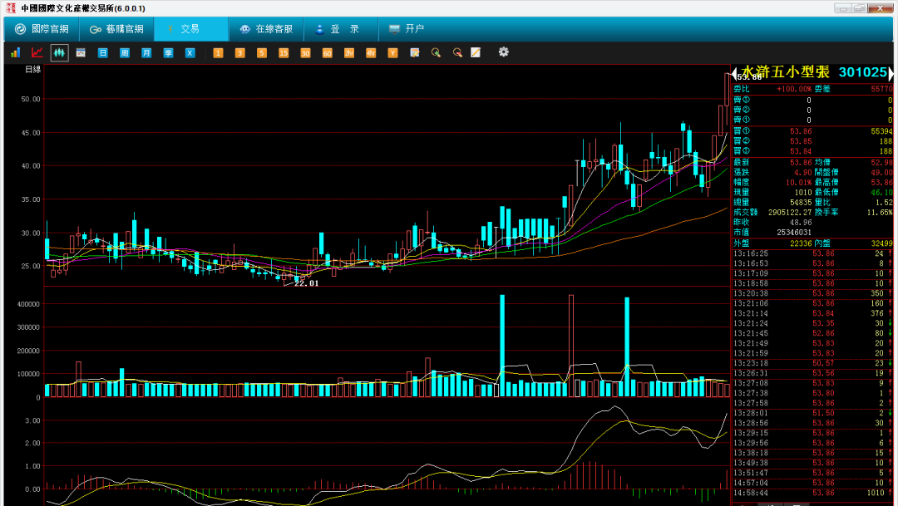Click the 13:28:01 trade row at 51.50
The height and width of the screenshot is (506, 898).
[x=812, y=413]
